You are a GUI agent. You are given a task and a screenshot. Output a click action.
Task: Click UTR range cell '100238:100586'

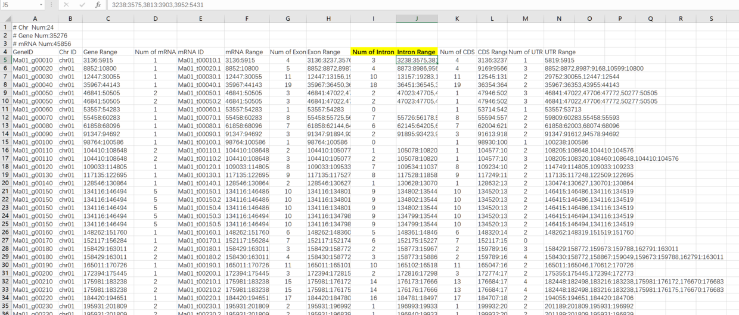tap(566, 142)
